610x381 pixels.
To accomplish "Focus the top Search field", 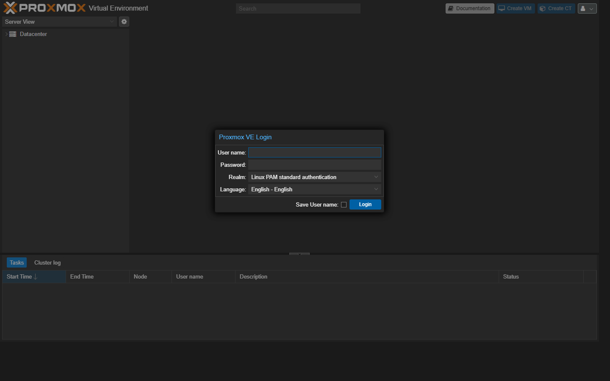I will tap(298, 8).
